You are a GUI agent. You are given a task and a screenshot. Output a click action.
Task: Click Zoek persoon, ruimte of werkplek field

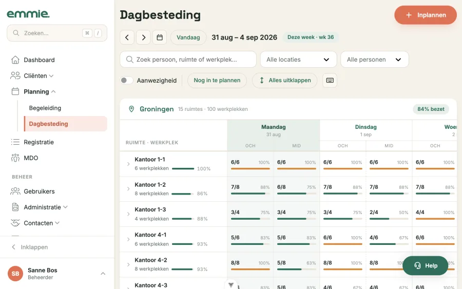click(x=188, y=60)
